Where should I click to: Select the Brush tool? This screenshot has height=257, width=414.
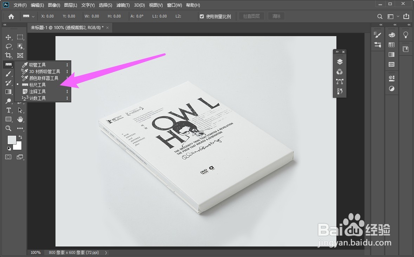pos(8,74)
